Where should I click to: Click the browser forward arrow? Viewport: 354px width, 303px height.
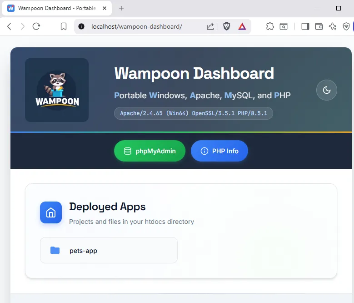tap(23, 26)
